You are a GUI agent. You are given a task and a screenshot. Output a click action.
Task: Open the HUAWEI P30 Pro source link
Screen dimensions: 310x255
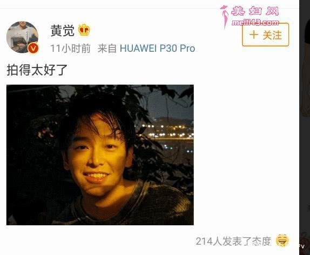tap(157, 49)
